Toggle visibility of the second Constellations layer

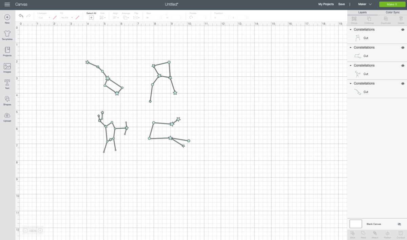pyautogui.click(x=403, y=48)
